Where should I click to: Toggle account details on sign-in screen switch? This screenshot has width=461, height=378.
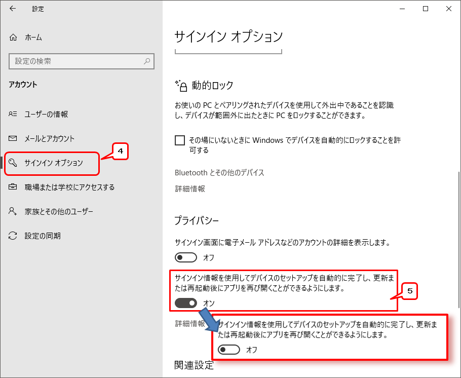click(x=186, y=258)
